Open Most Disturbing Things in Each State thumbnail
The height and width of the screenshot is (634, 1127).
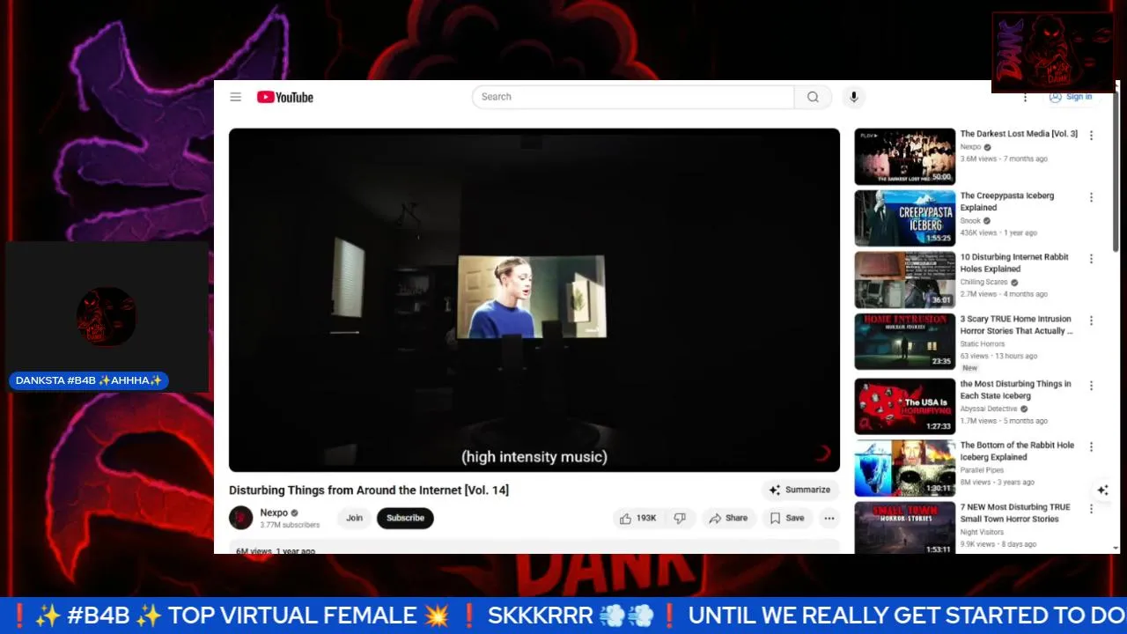coord(904,407)
